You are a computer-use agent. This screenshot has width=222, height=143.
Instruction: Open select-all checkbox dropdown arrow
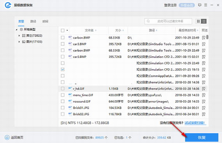67,30
